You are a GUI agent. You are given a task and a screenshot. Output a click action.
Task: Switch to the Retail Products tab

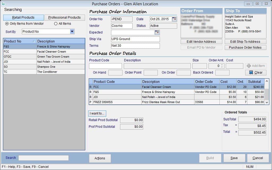(x=23, y=17)
